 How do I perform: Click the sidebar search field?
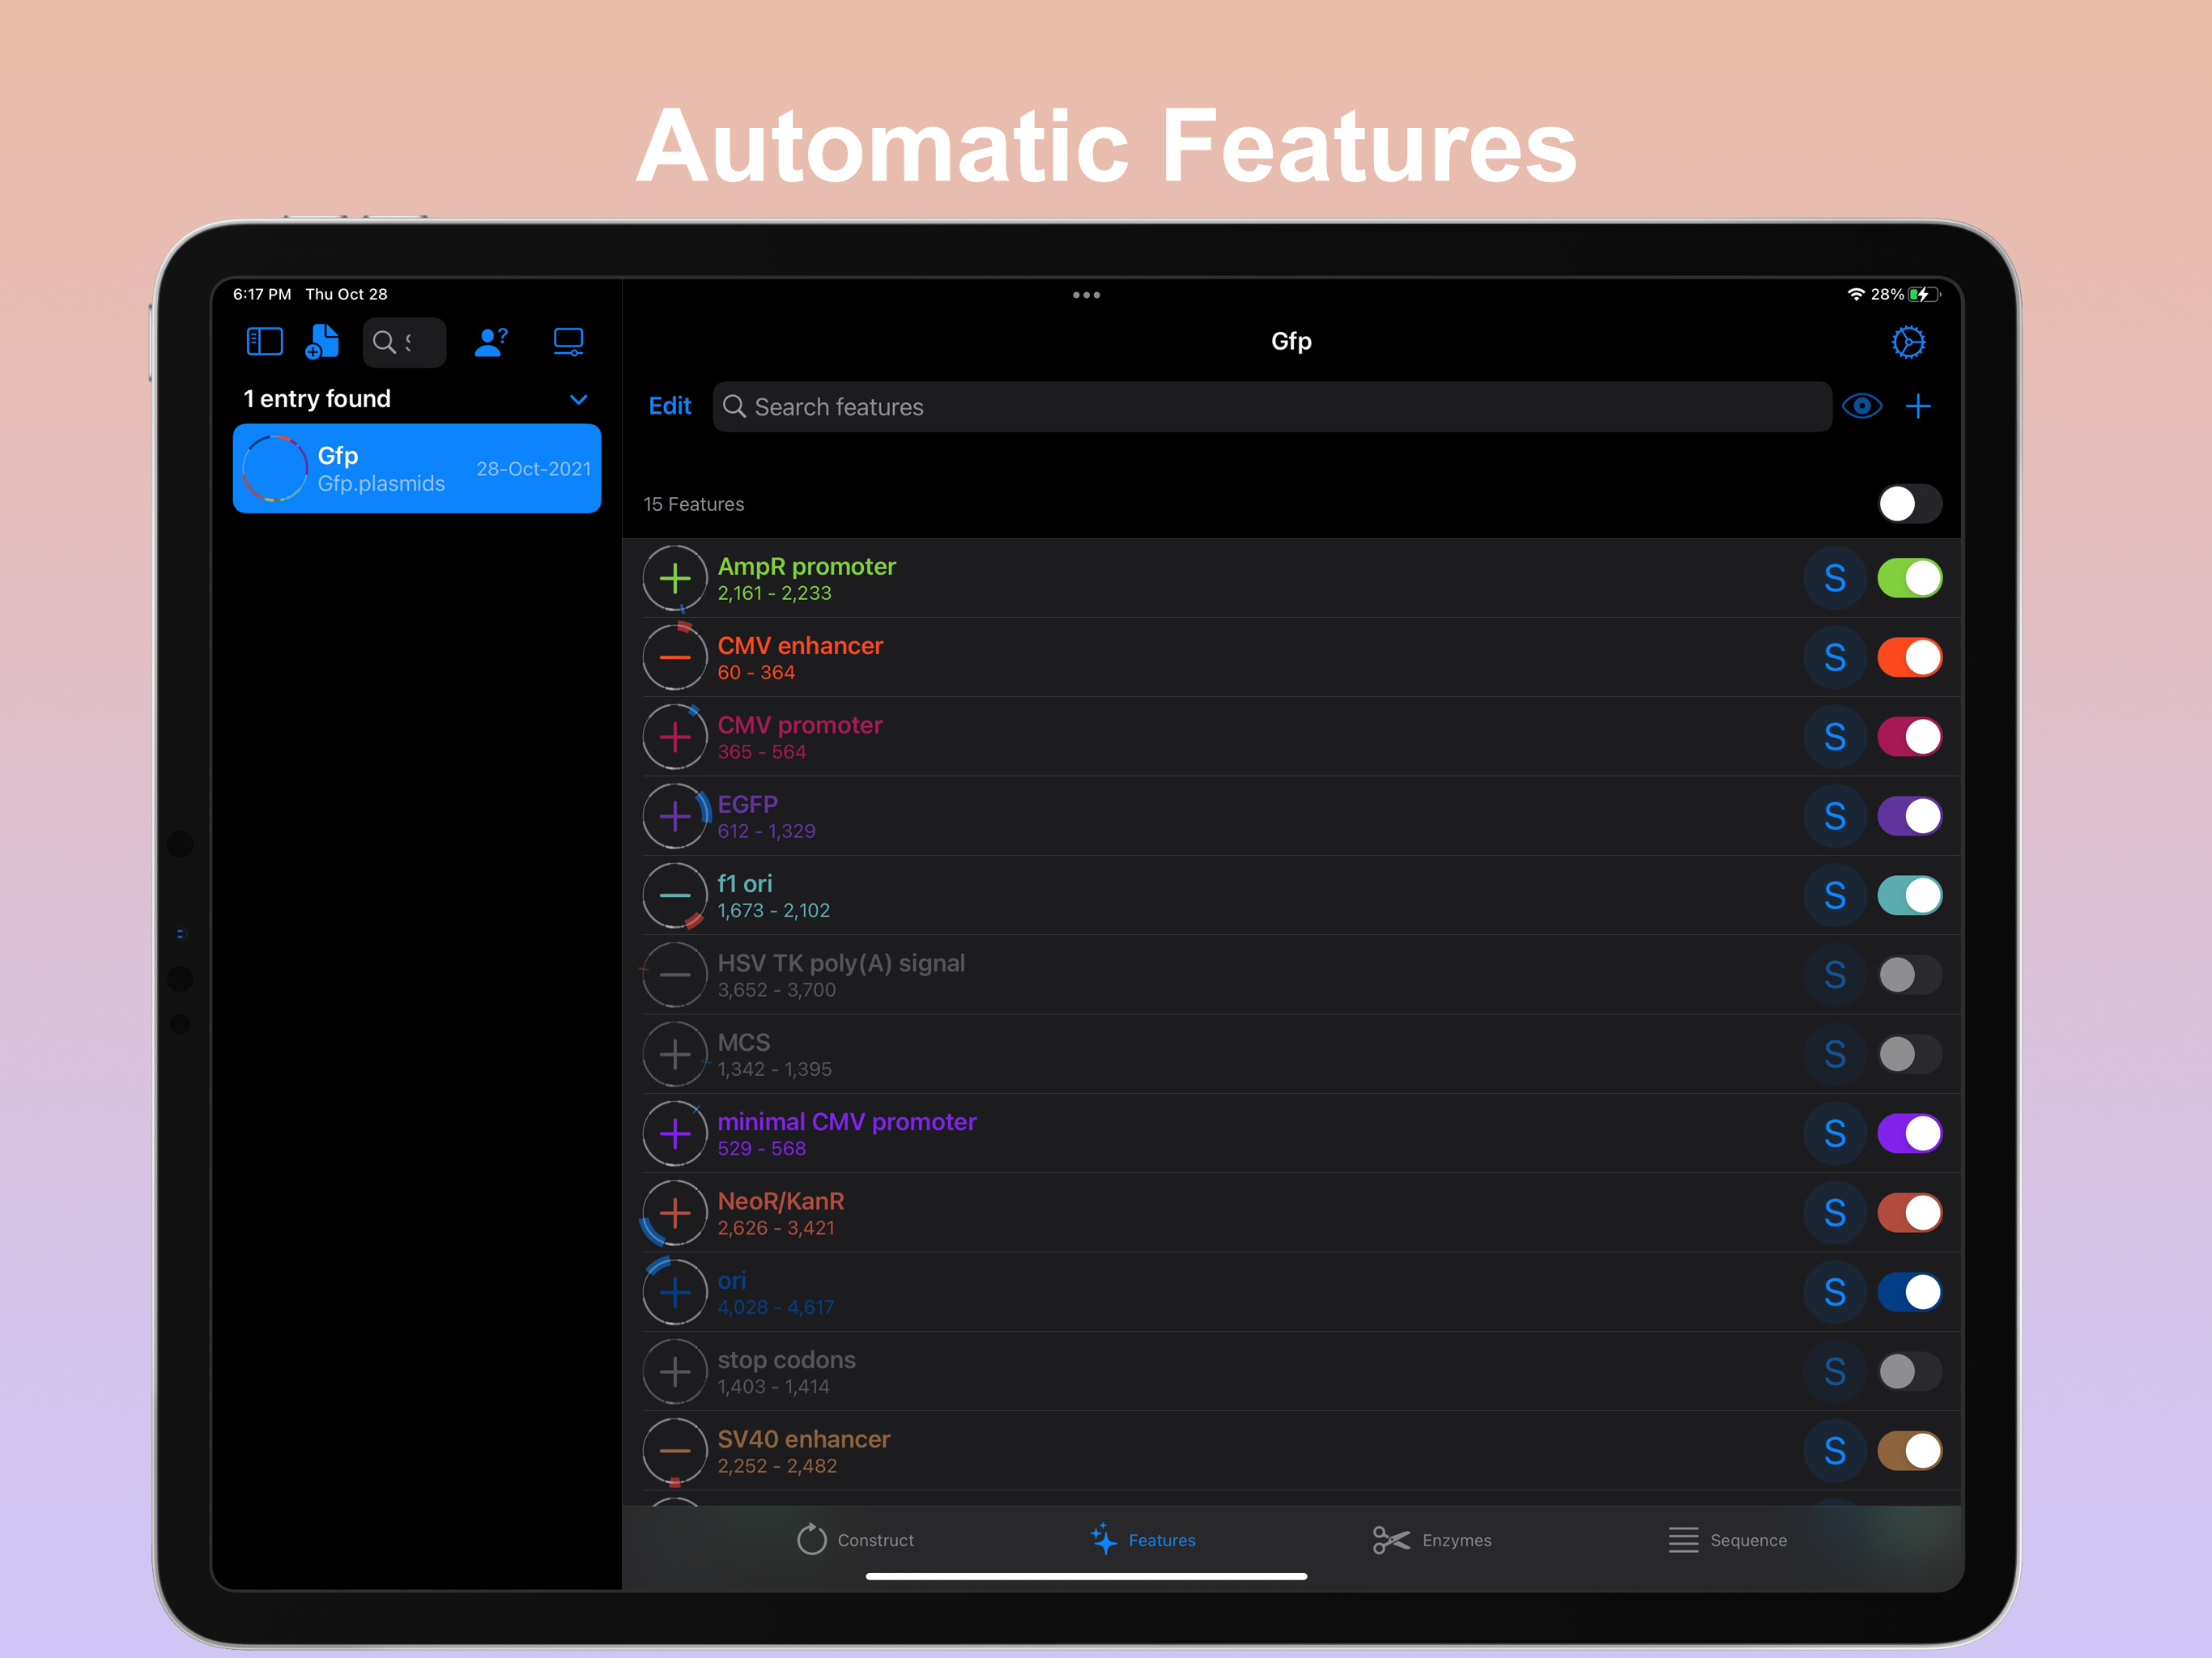[404, 342]
